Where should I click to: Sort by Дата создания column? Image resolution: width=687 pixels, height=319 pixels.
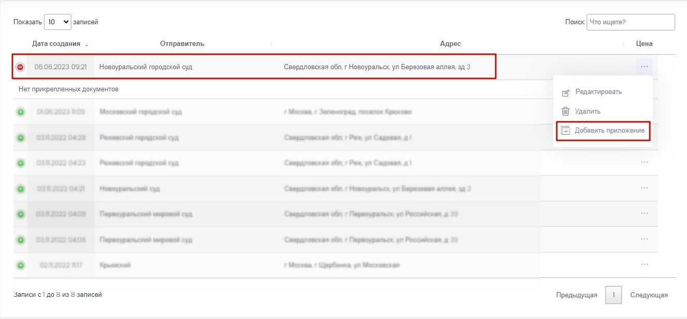56,44
